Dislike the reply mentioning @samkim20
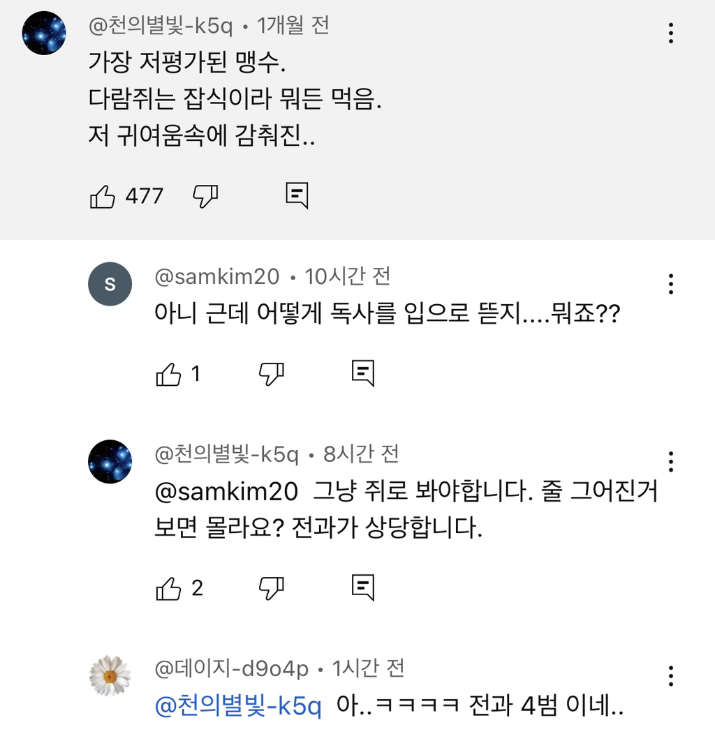Image resolution: width=715 pixels, height=734 pixels. point(271,587)
